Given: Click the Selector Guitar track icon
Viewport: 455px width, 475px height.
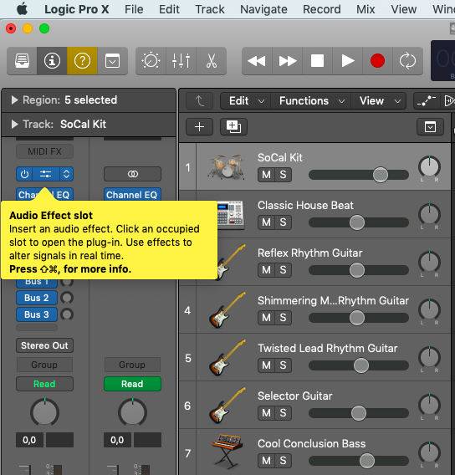Looking at the screenshot, I should coord(227,405).
